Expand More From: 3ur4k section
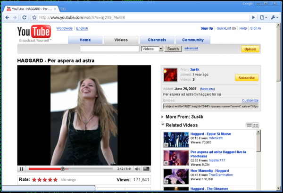This screenshot has width=283, height=193. click(162, 117)
